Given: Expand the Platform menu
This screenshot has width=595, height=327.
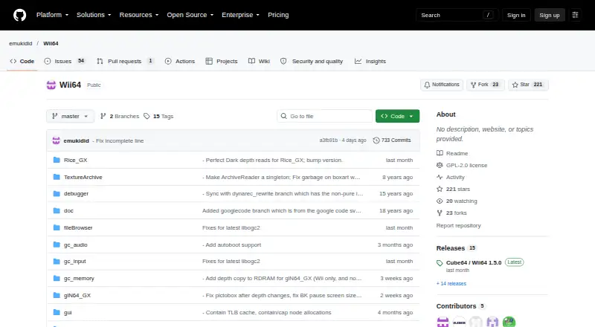Looking at the screenshot, I should [x=52, y=15].
